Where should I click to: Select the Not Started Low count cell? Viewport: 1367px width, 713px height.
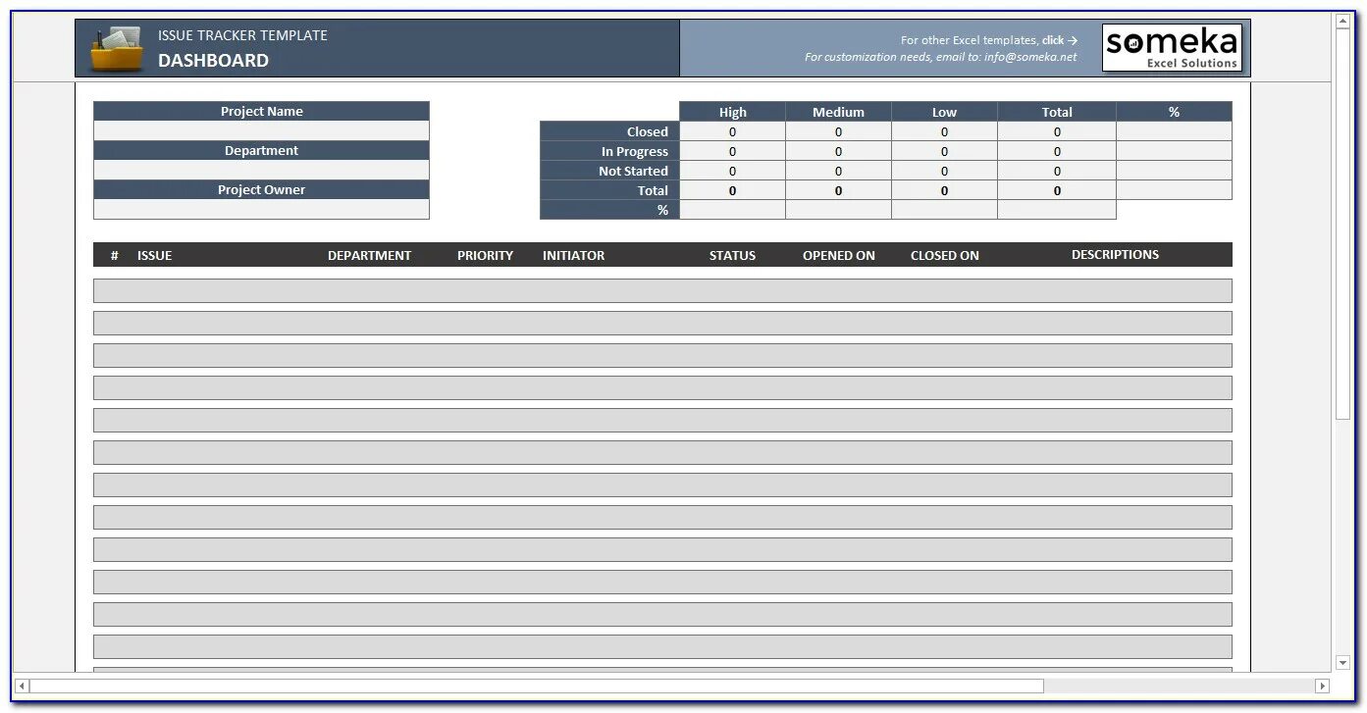[944, 171]
